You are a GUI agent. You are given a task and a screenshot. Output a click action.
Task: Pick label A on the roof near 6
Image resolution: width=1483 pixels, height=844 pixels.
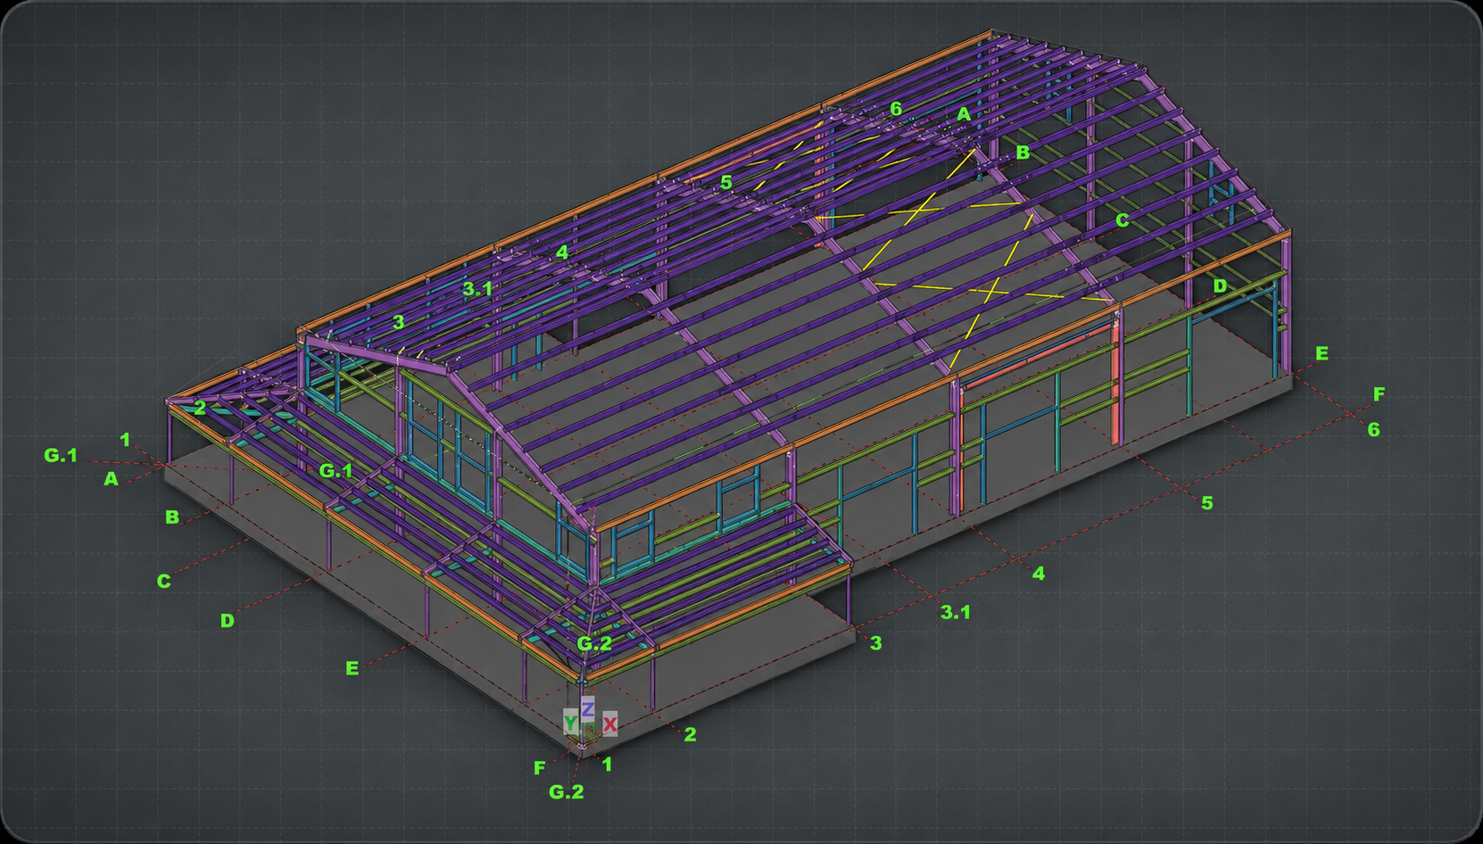964,114
